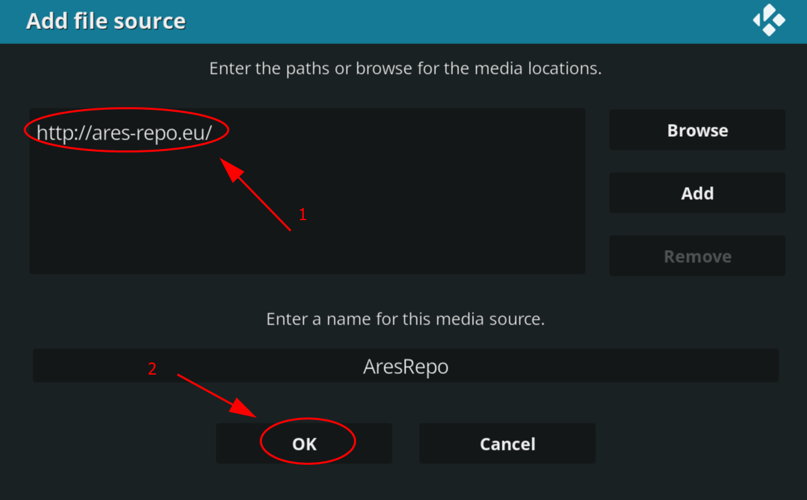Click the red arrow pointing at the URL
807x500 pixels.
pyautogui.click(x=255, y=194)
